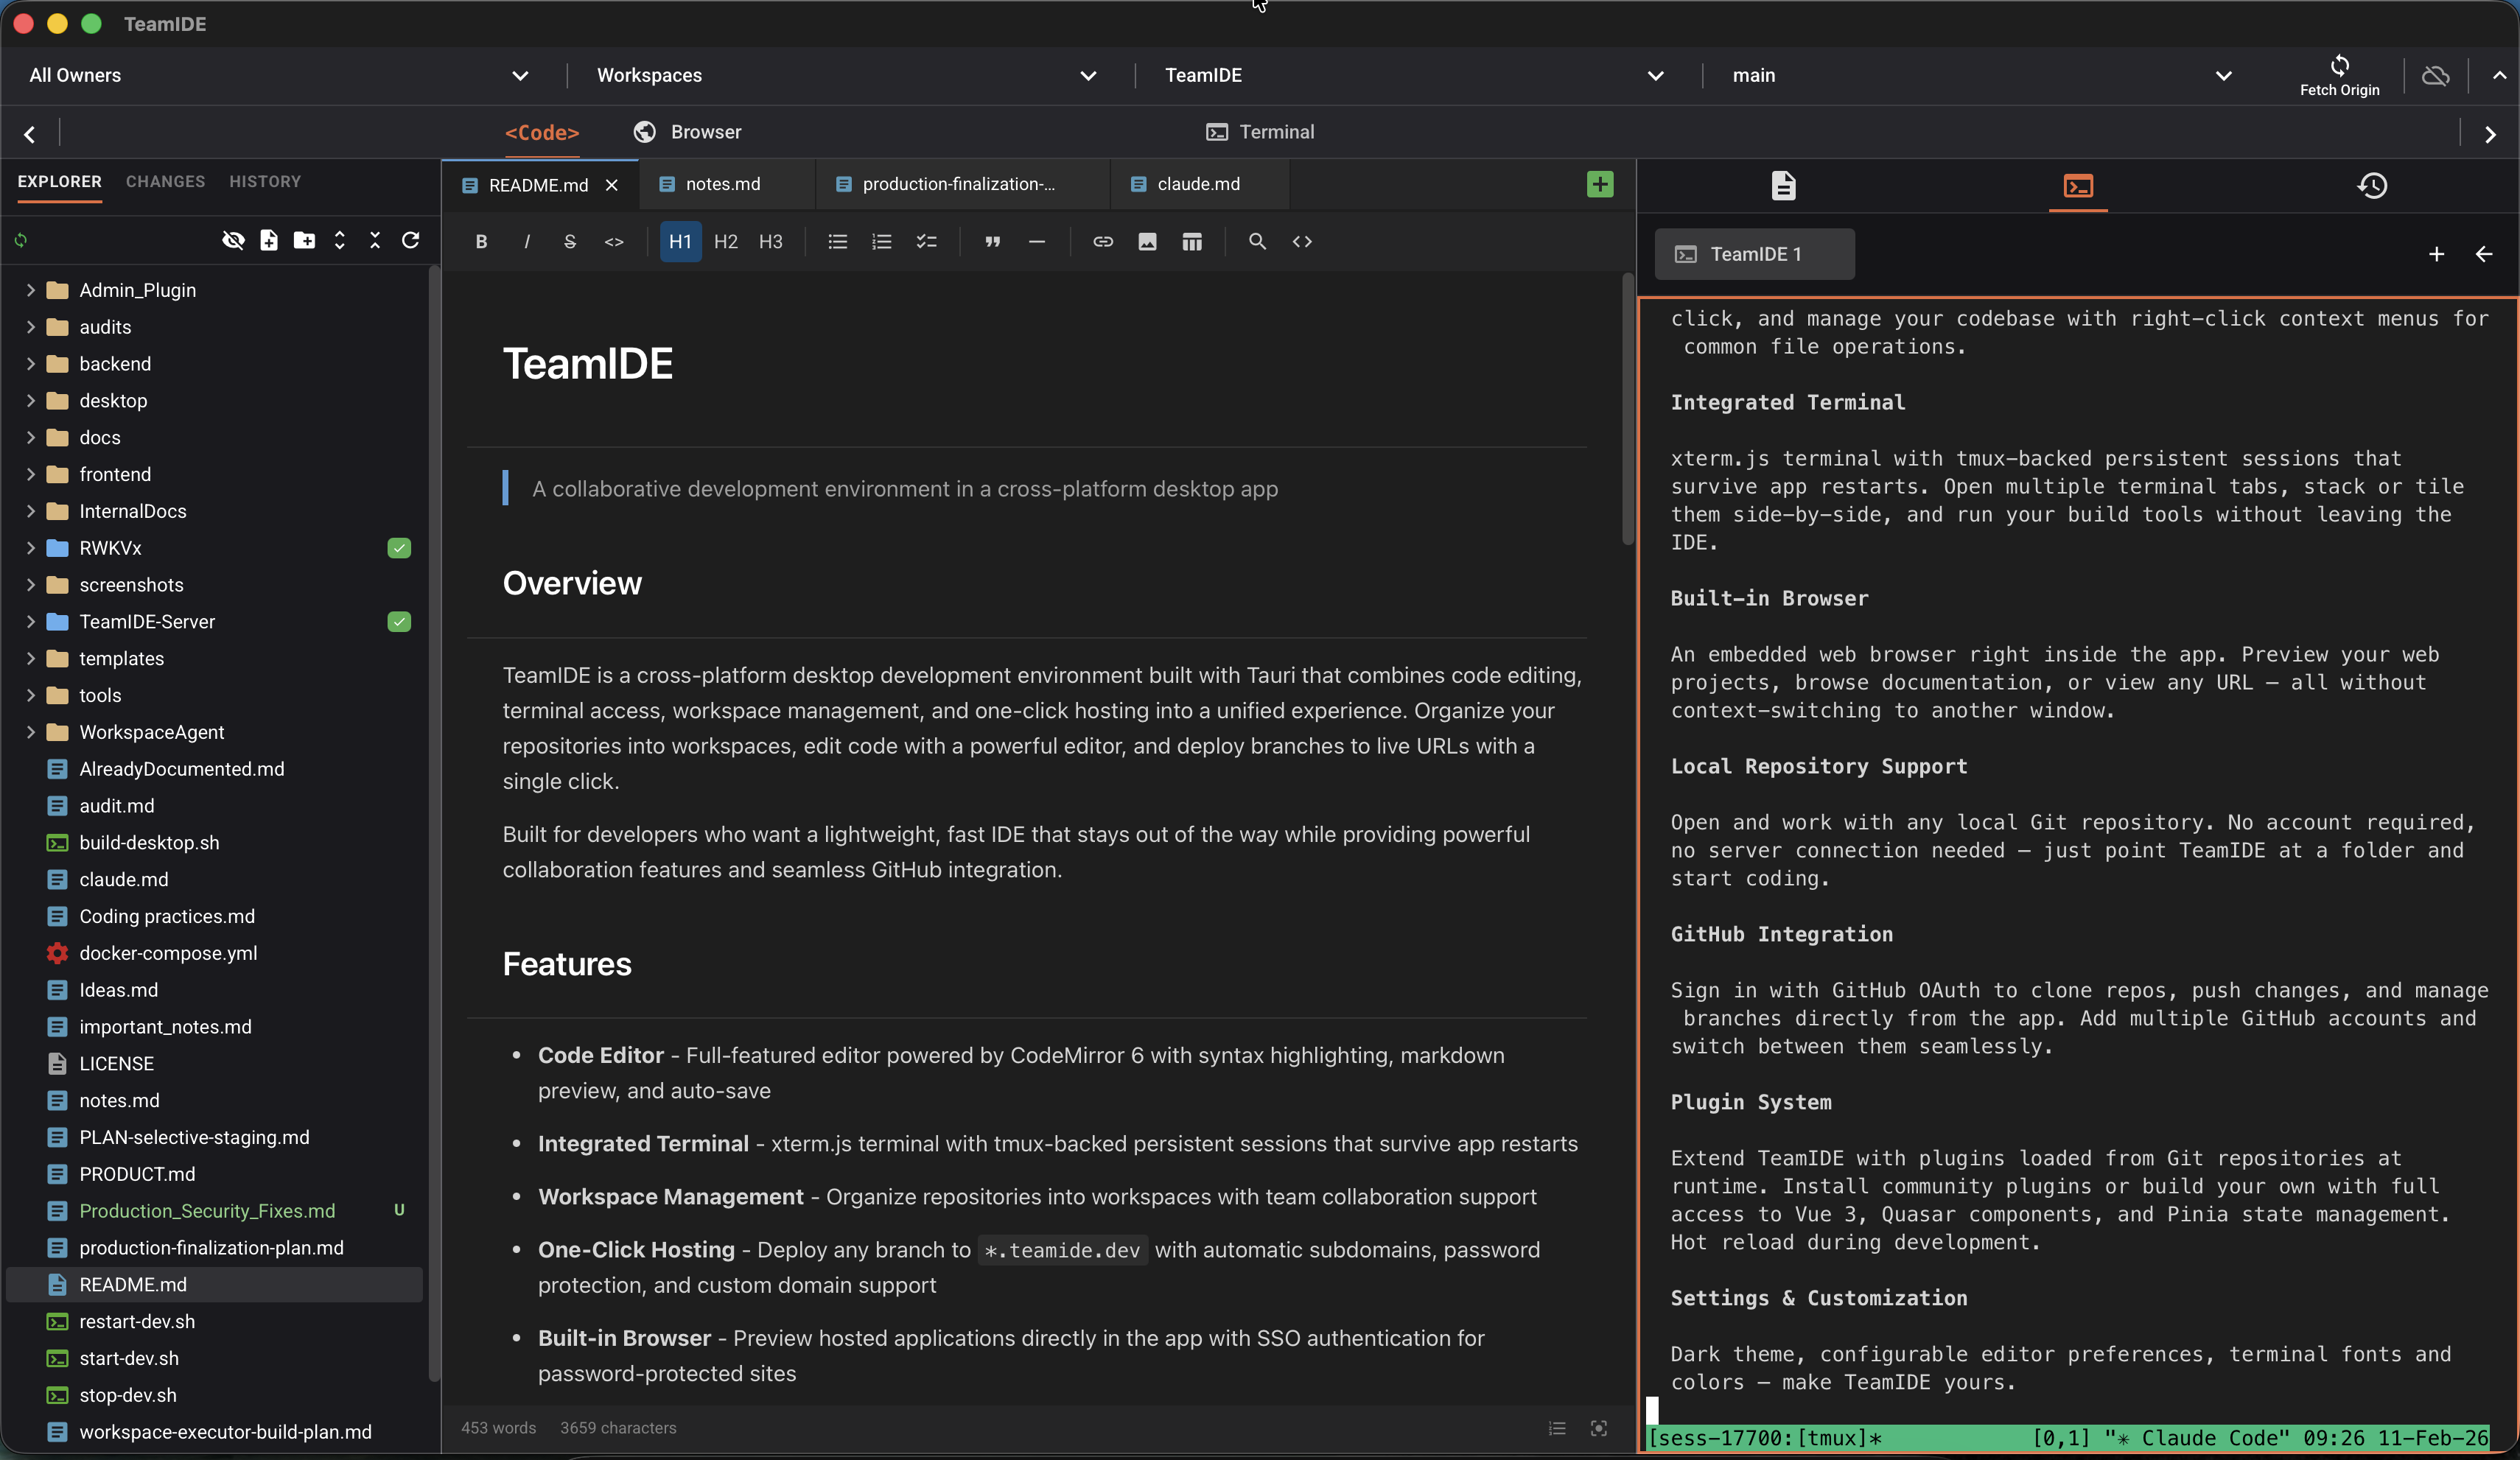2520x1460 pixels.
Task: Insert a link in the markdown editor
Action: click(x=1103, y=241)
